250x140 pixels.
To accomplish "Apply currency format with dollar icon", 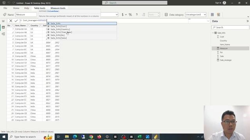I will (x=122, y=15).
